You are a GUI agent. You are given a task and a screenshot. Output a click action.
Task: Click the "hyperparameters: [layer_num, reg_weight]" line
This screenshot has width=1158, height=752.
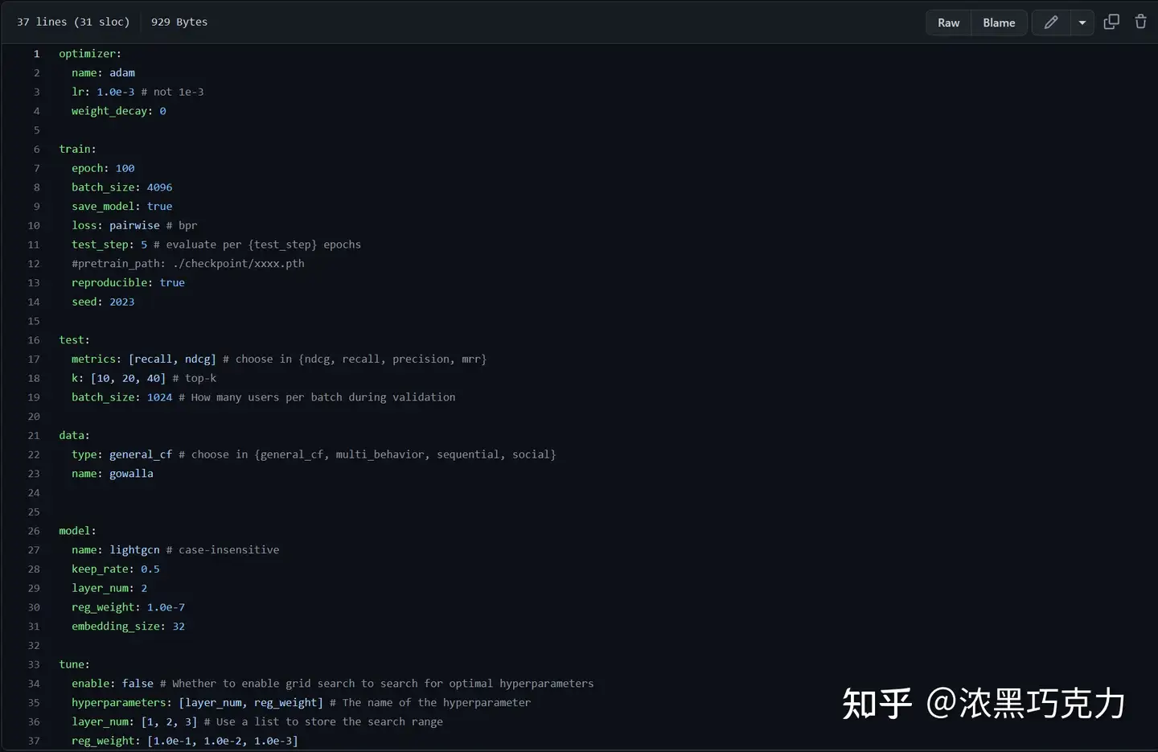pos(198,703)
